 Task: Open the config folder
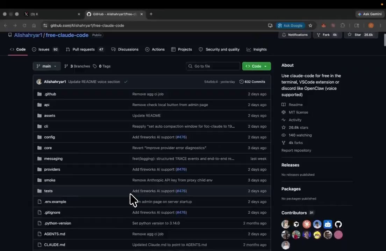pos(50,137)
